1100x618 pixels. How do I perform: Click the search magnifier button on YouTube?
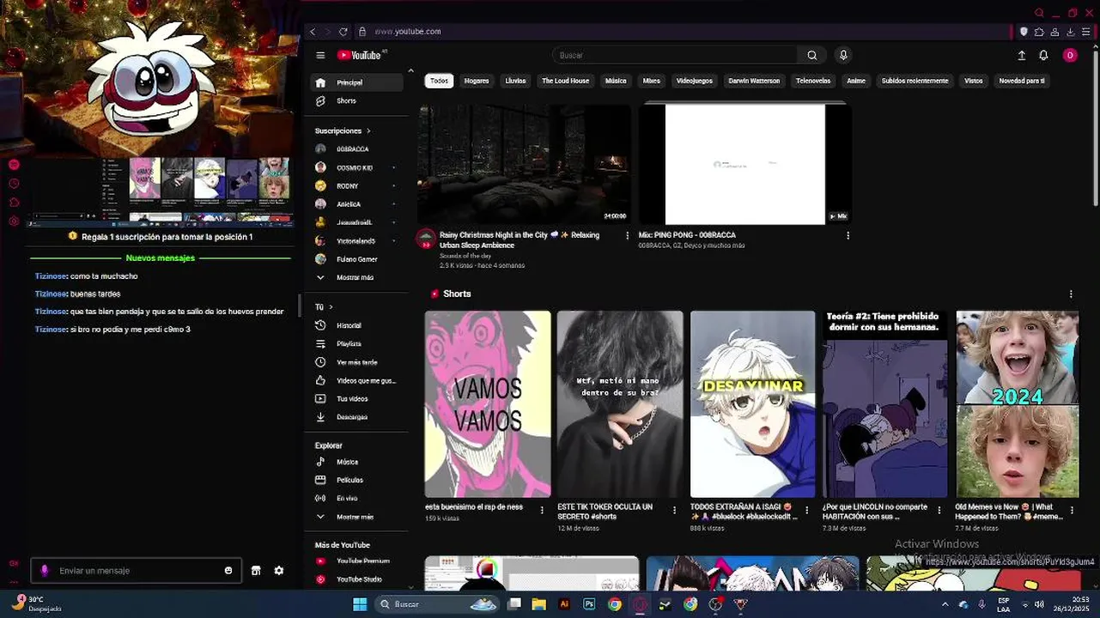811,55
